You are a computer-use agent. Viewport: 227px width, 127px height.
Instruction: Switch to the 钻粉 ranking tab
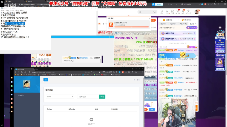point(193,24)
